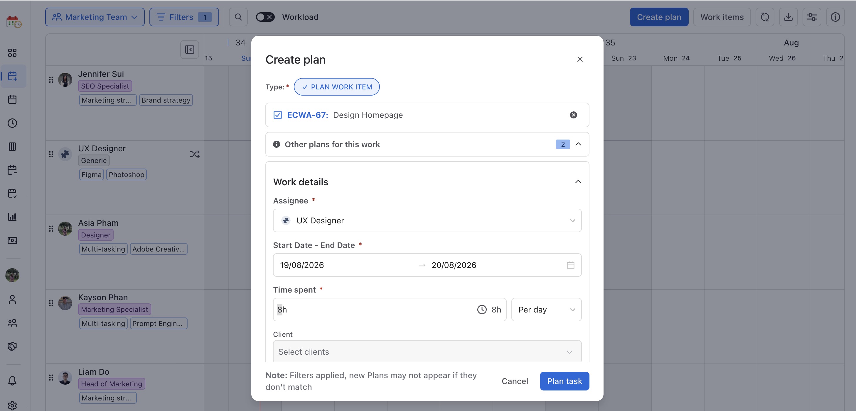This screenshot has width=856, height=411.
Task: Click the download export icon
Action: 788,17
